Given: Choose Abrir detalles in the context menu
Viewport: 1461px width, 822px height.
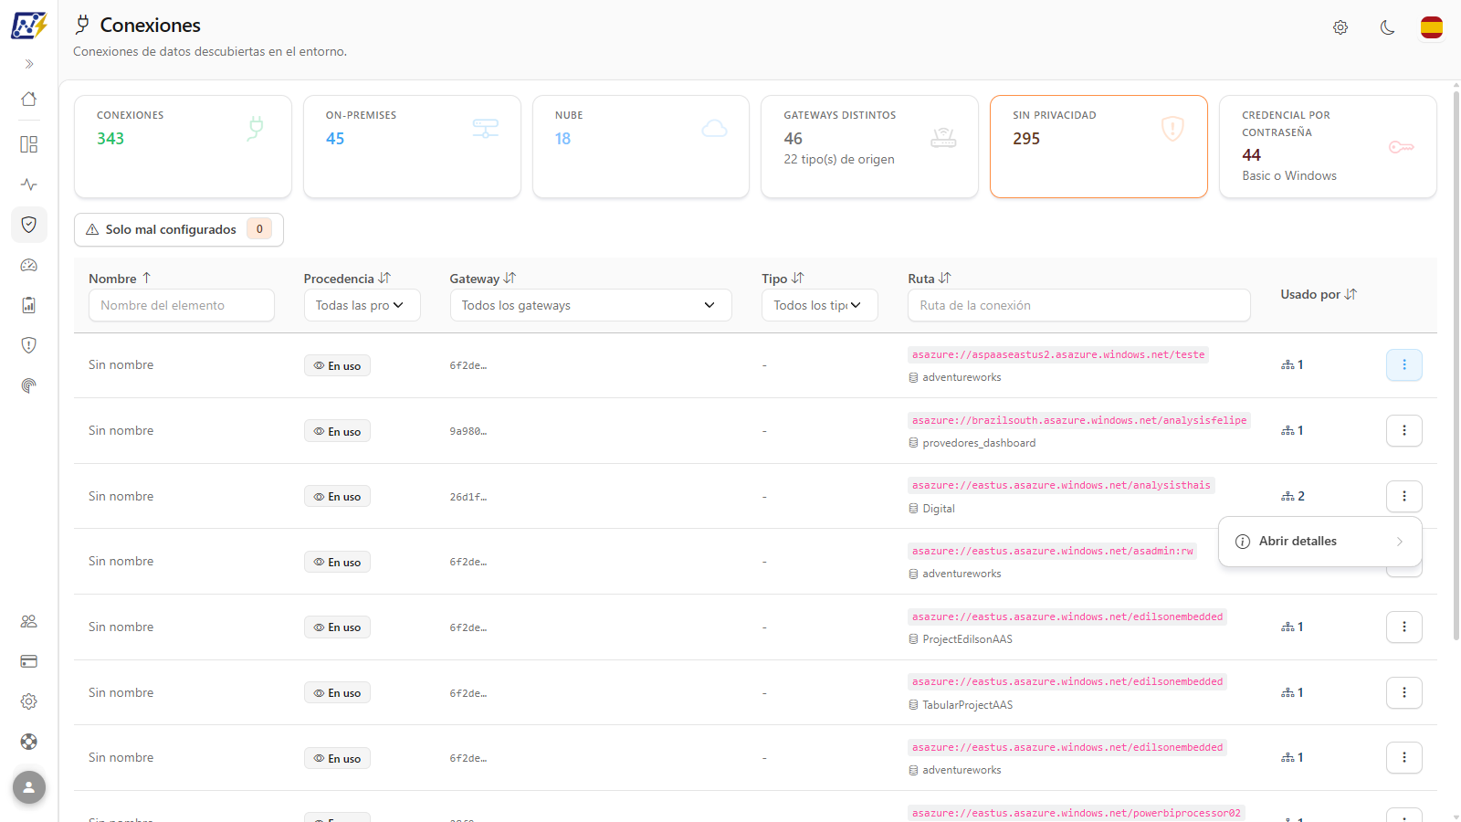Looking at the screenshot, I should pos(1320,542).
